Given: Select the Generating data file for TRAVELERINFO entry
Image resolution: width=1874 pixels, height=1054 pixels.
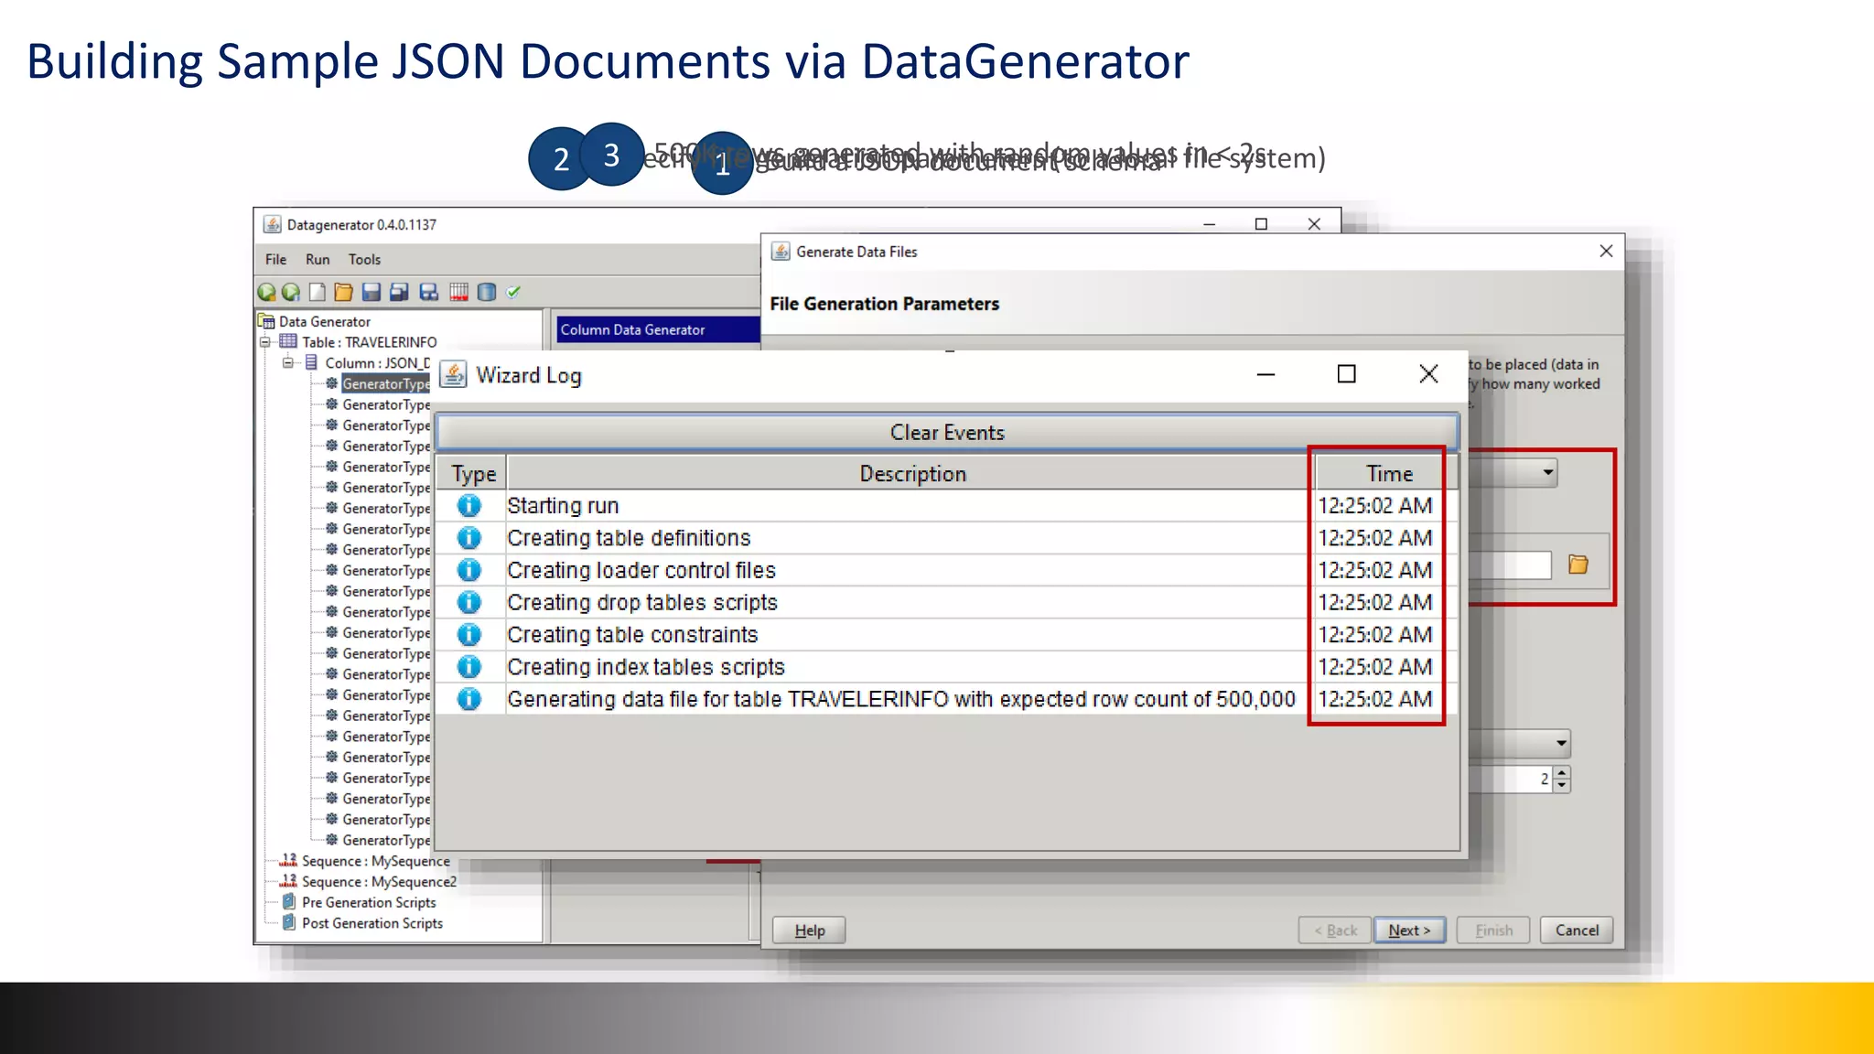Looking at the screenshot, I should click(947, 699).
